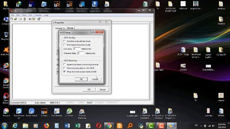This screenshot has height=129, width=230.
Task: Open the µTorrent desktop shortcut
Action: [x=69, y=113]
